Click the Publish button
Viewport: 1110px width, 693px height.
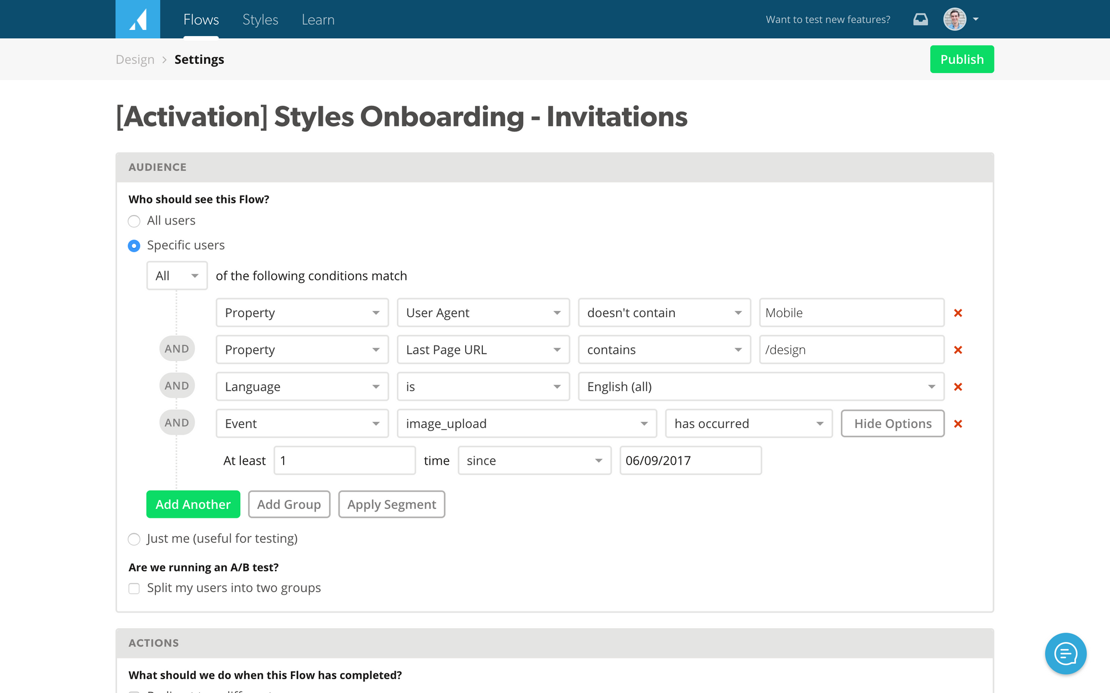coord(961,59)
